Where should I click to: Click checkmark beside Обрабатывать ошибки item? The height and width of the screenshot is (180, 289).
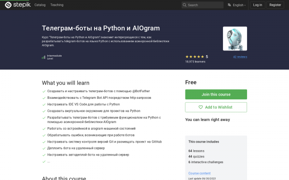coord(44,135)
